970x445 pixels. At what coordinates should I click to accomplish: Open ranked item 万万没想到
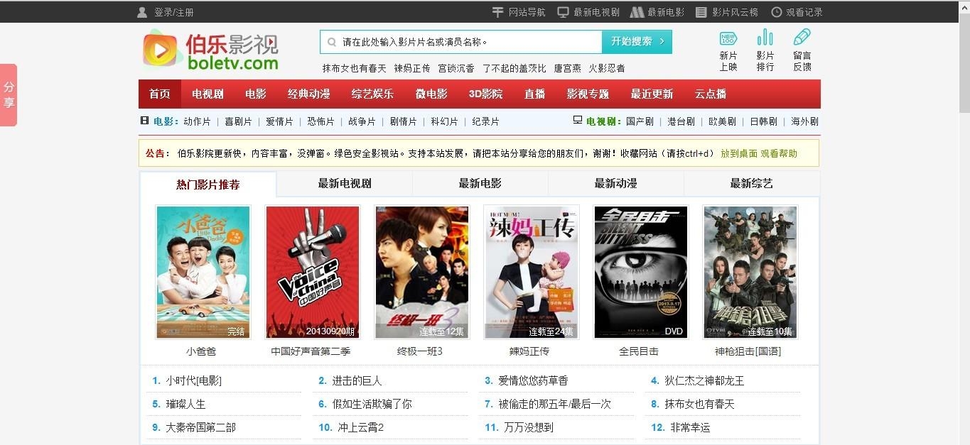[x=529, y=427]
